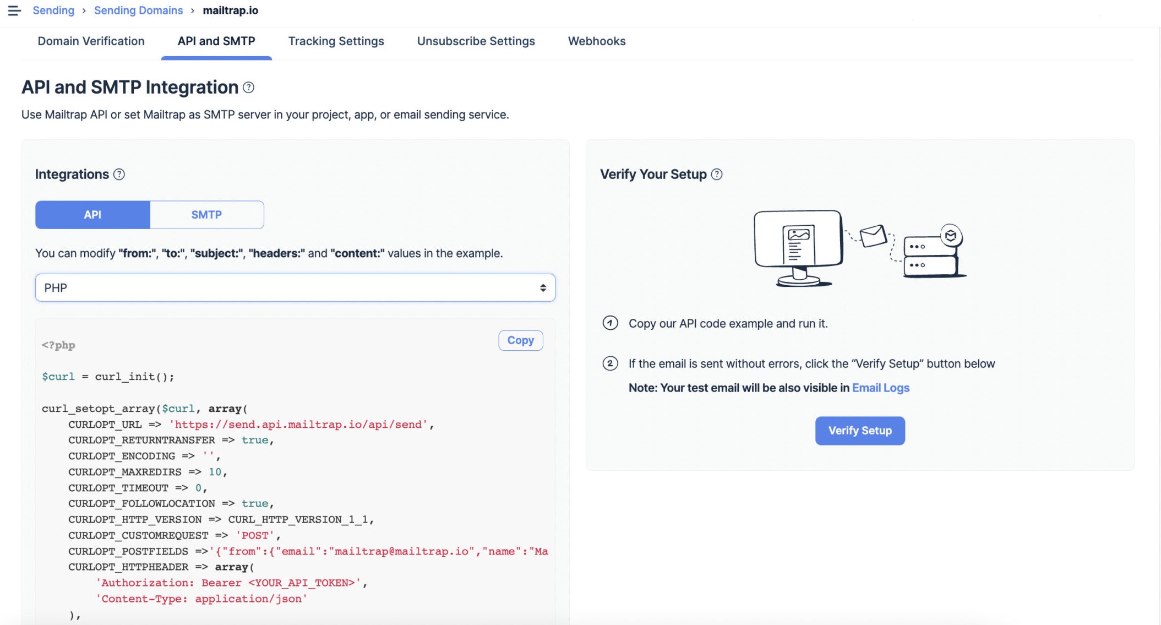Go to Sending breadcrumb
This screenshot has height=625, width=1161.
[53, 10]
